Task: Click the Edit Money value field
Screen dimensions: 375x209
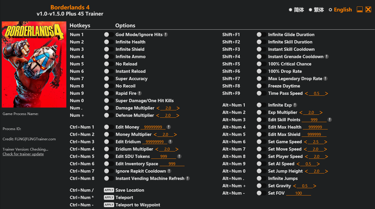Action: click(153, 127)
